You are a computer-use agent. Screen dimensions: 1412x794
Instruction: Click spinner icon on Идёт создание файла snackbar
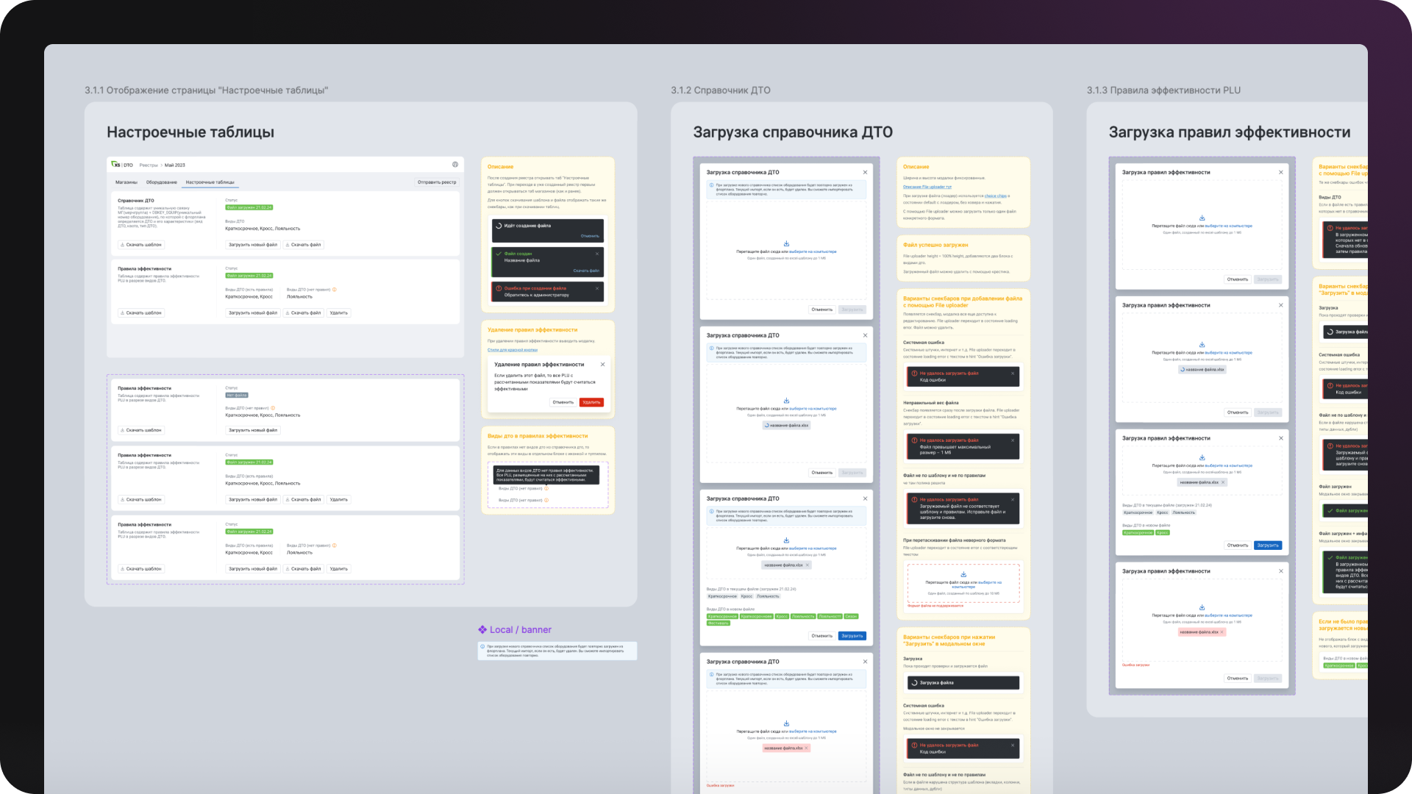(x=499, y=226)
